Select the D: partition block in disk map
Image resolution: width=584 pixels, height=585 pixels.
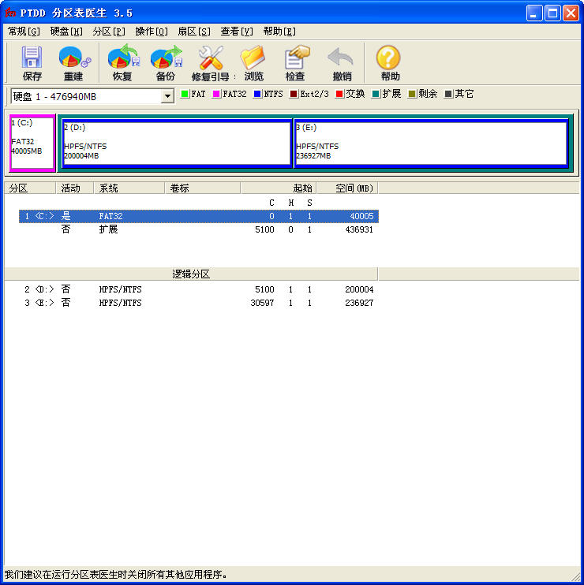(176, 143)
